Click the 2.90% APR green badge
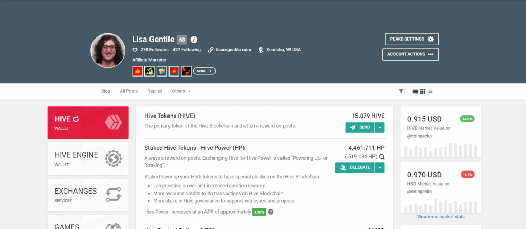Viewport: 526px width, 229px height. pos(259,212)
